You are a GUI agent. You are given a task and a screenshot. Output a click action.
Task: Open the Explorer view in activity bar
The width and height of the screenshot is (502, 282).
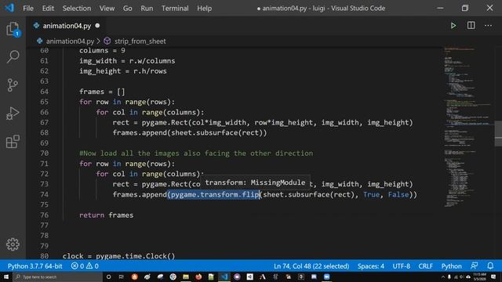click(x=13, y=30)
